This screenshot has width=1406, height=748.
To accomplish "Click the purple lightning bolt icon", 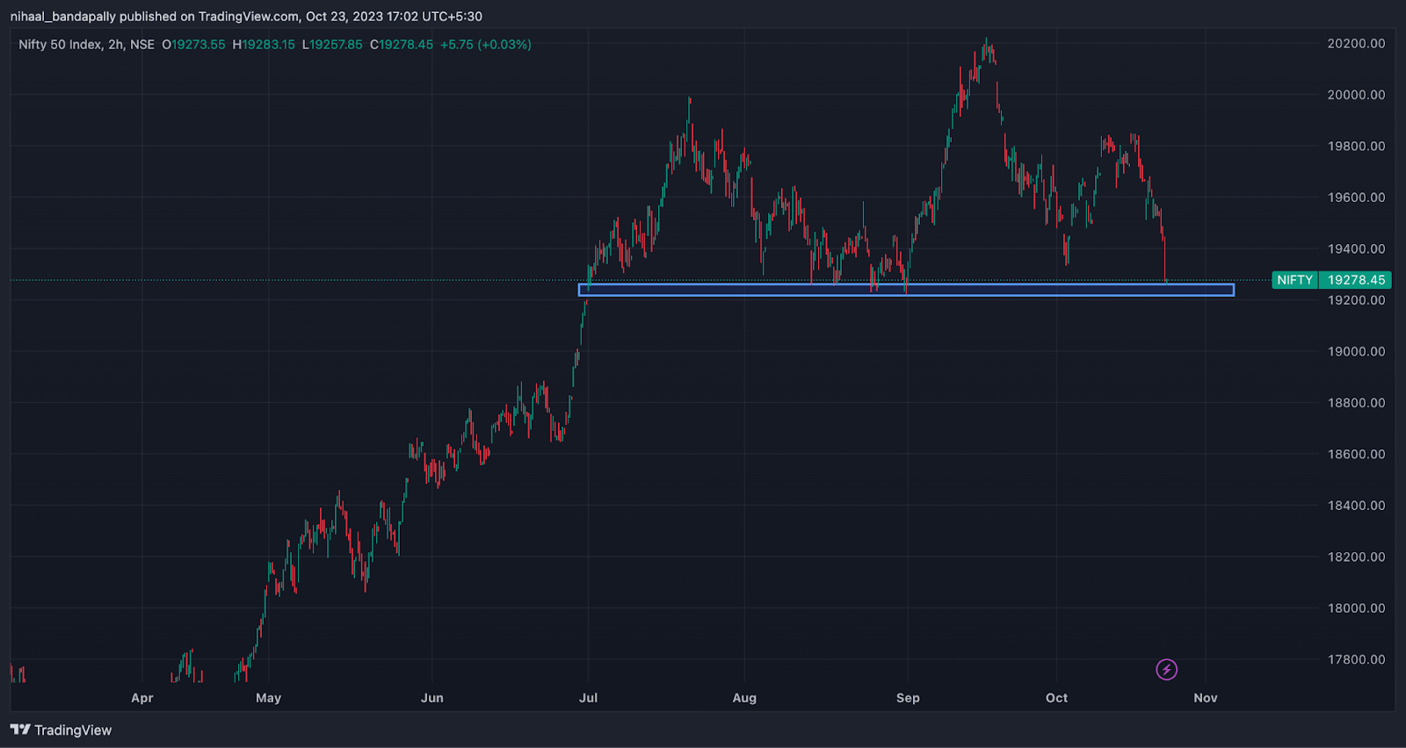I will [x=1166, y=670].
